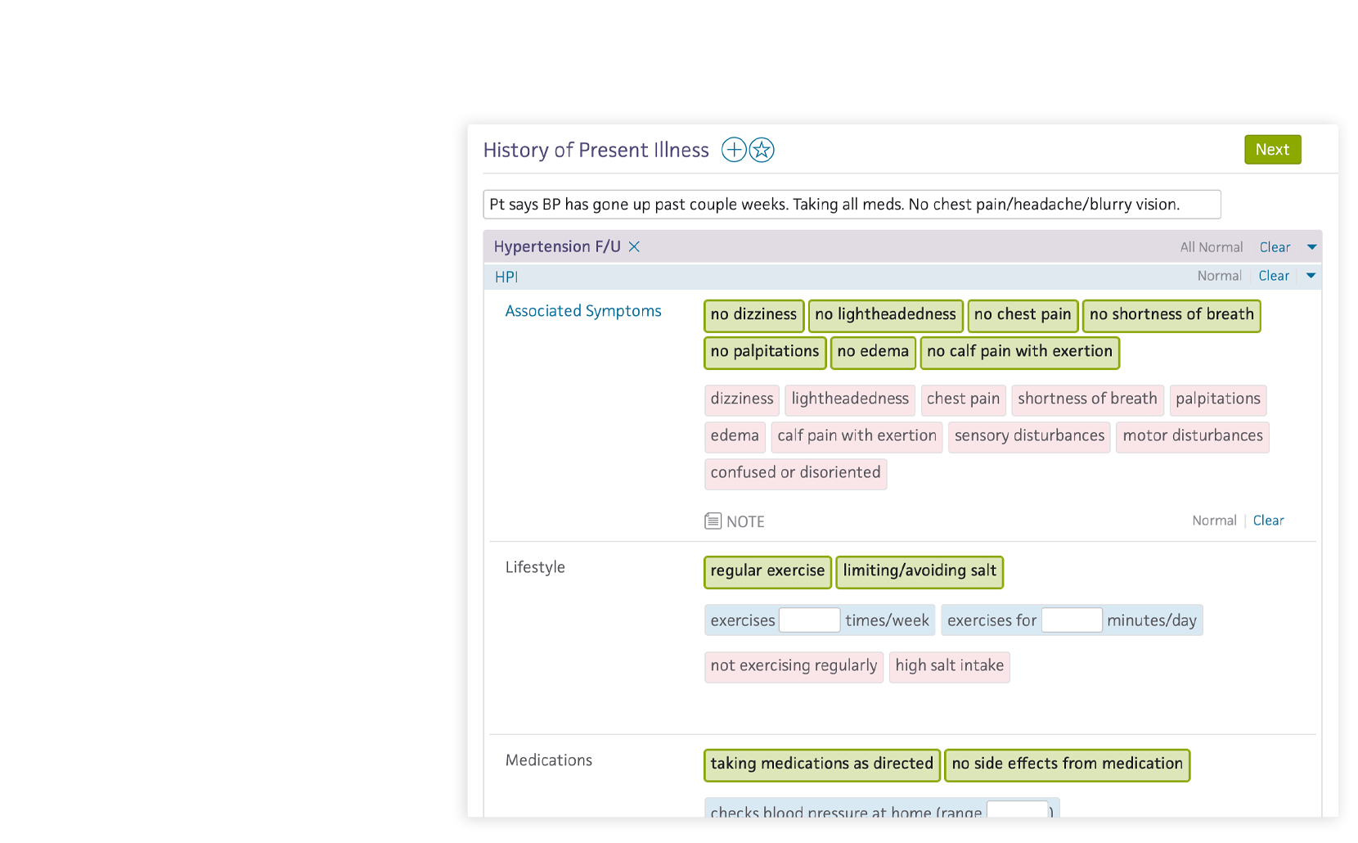Click the 'History of Present Illness' heading
1358x843 pixels.
pyautogui.click(x=596, y=150)
